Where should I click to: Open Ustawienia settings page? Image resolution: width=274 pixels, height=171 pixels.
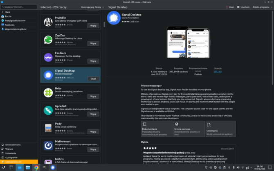(19, 153)
